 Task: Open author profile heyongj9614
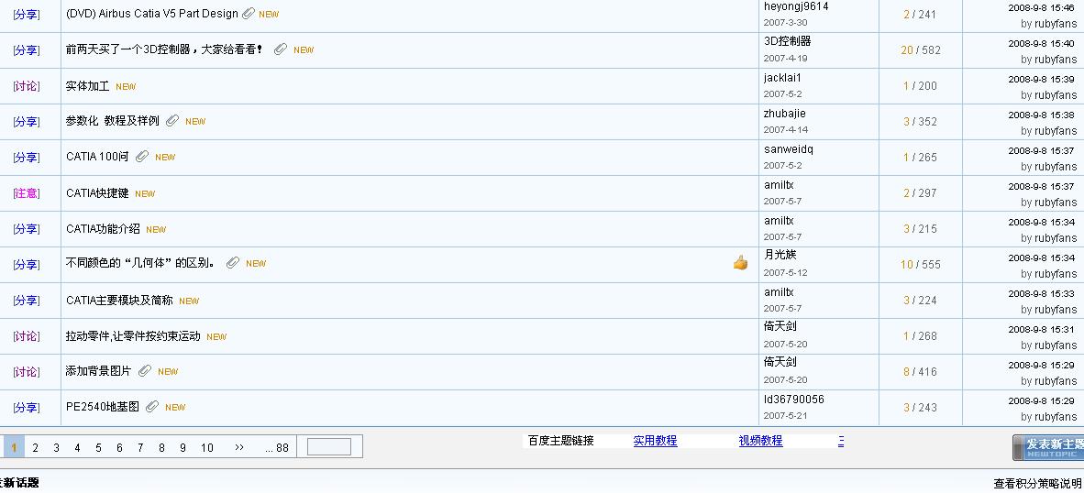pyautogui.click(x=796, y=6)
